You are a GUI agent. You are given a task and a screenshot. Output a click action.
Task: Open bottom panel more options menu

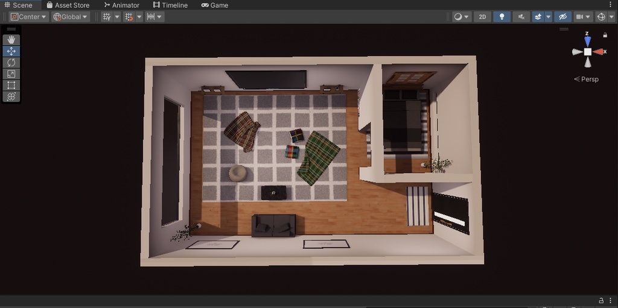point(611,300)
